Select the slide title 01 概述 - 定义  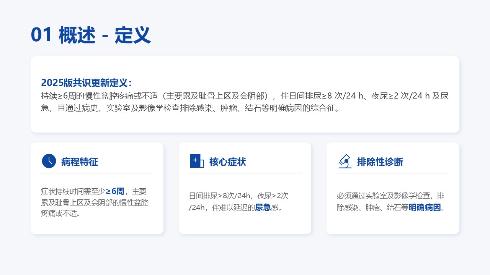click(x=91, y=35)
